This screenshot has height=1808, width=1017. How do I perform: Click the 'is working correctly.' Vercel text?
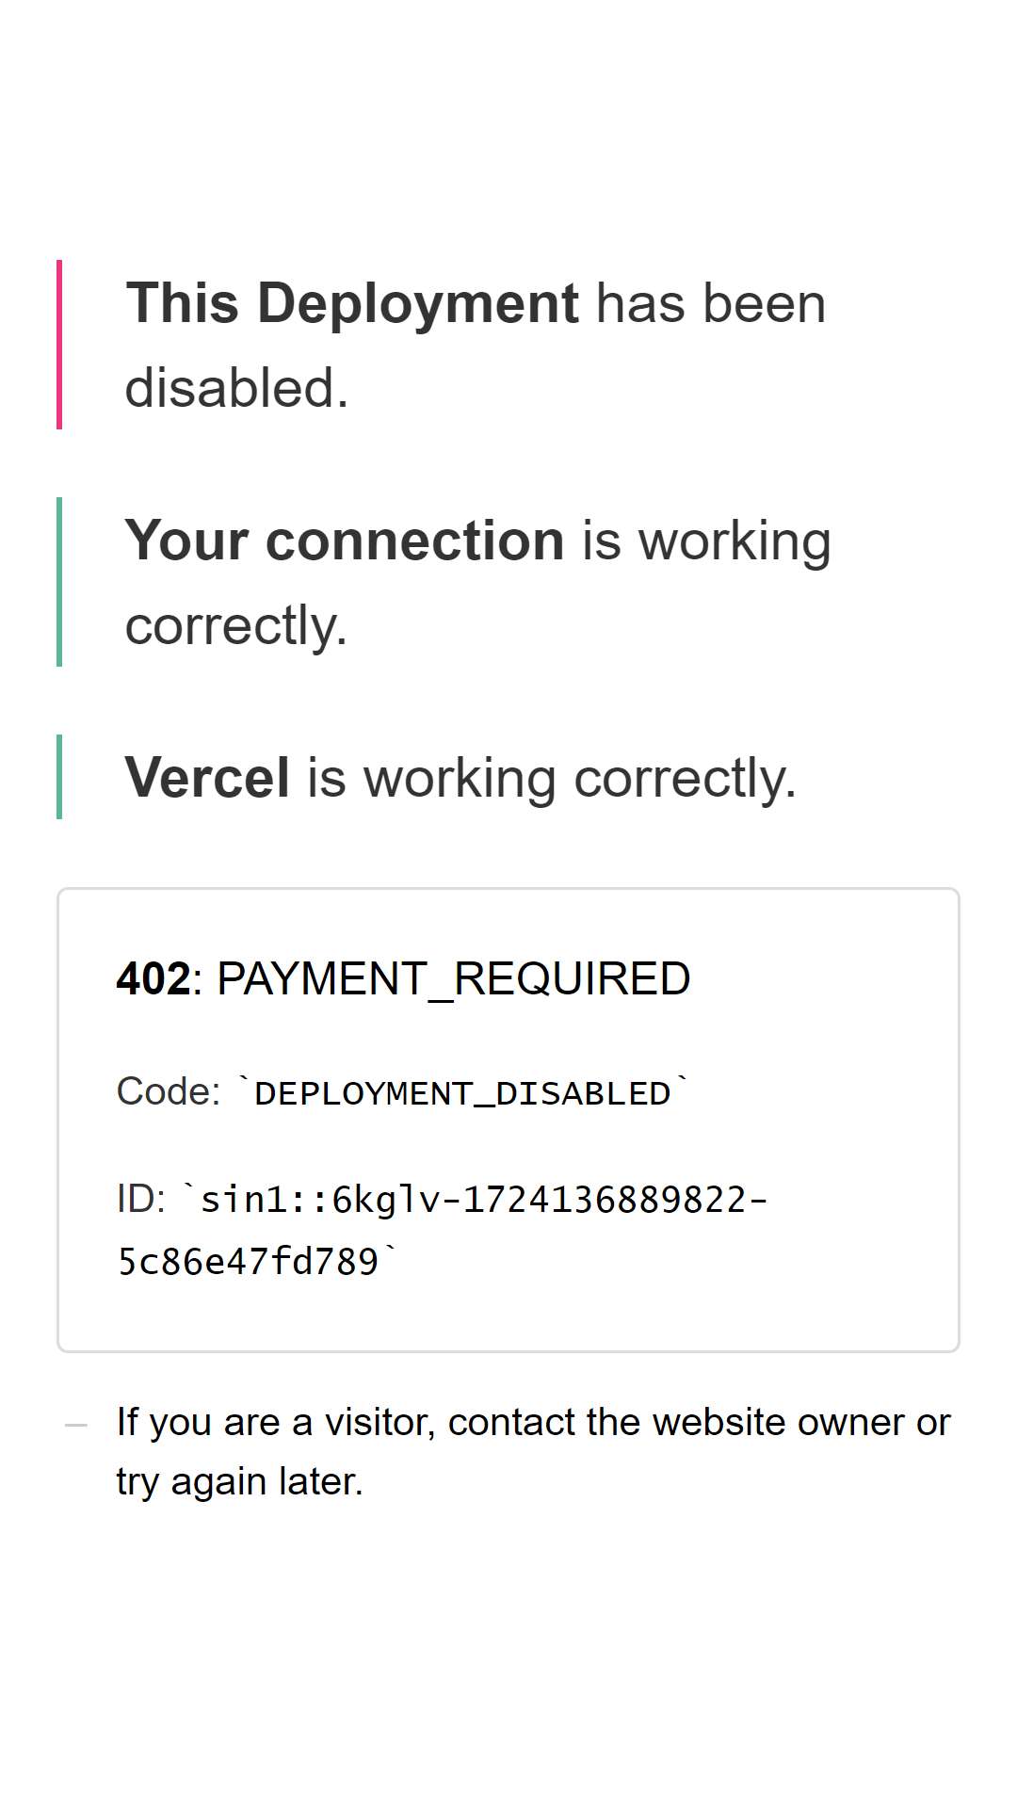(552, 779)
